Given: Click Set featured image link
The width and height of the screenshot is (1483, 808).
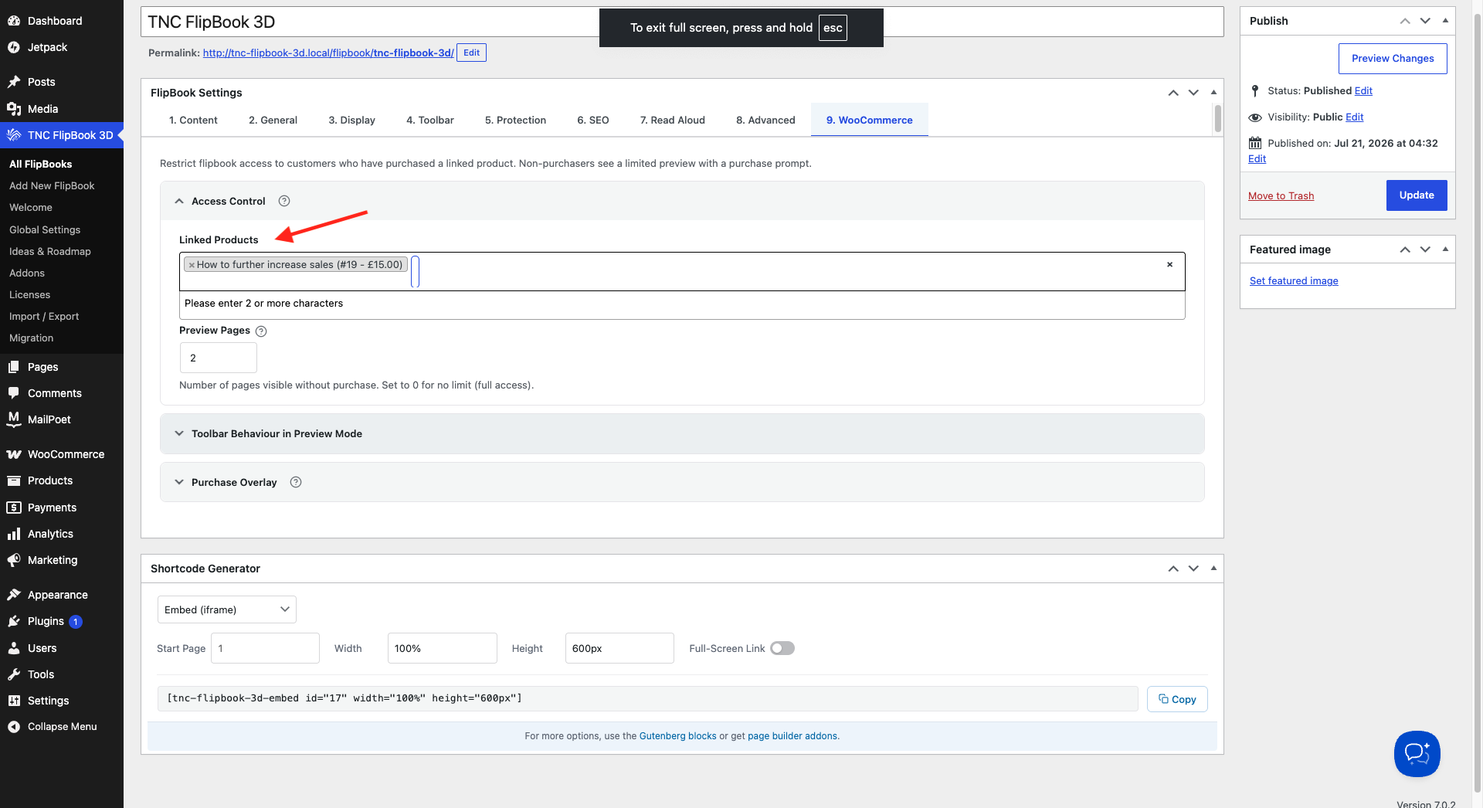Looking at the screenshot, I should point(1294,281).
